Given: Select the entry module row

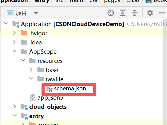Looking at the screenshot, I should pos(82,116).
